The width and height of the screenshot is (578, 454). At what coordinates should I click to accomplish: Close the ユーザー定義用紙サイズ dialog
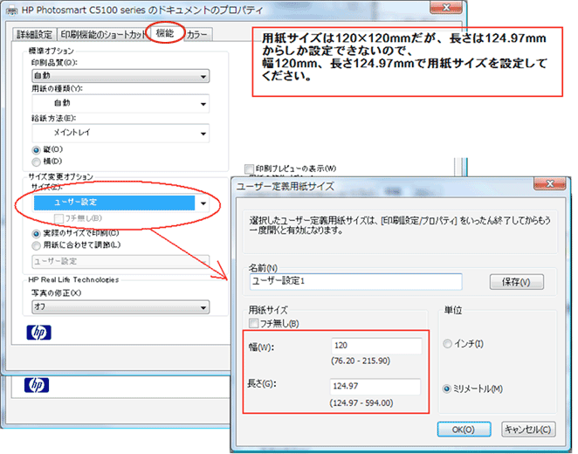[x=549, y=183]
